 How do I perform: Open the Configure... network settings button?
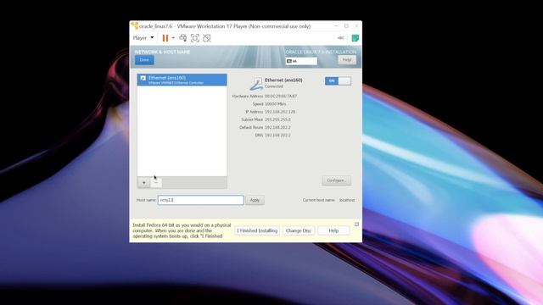(336, 180)
